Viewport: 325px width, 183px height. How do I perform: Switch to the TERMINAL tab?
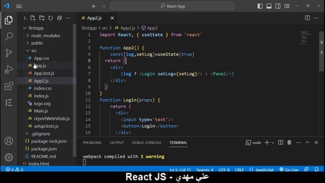tap(178, 143)
